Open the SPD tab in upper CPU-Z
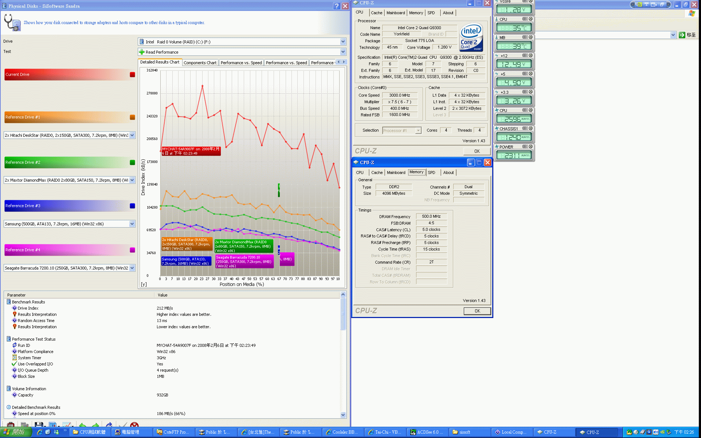Screen dimensions: 701x438 coord(431,13)
